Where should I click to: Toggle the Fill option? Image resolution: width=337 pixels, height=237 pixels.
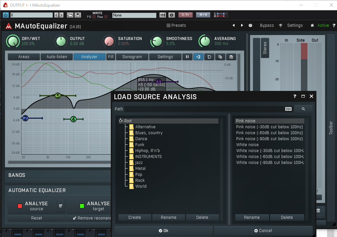point(111,57)
